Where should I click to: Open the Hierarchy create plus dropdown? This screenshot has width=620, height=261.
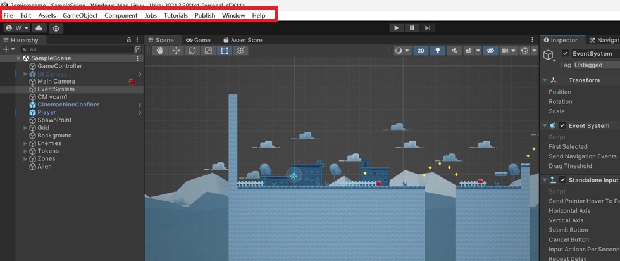click(x=9, y=49)
